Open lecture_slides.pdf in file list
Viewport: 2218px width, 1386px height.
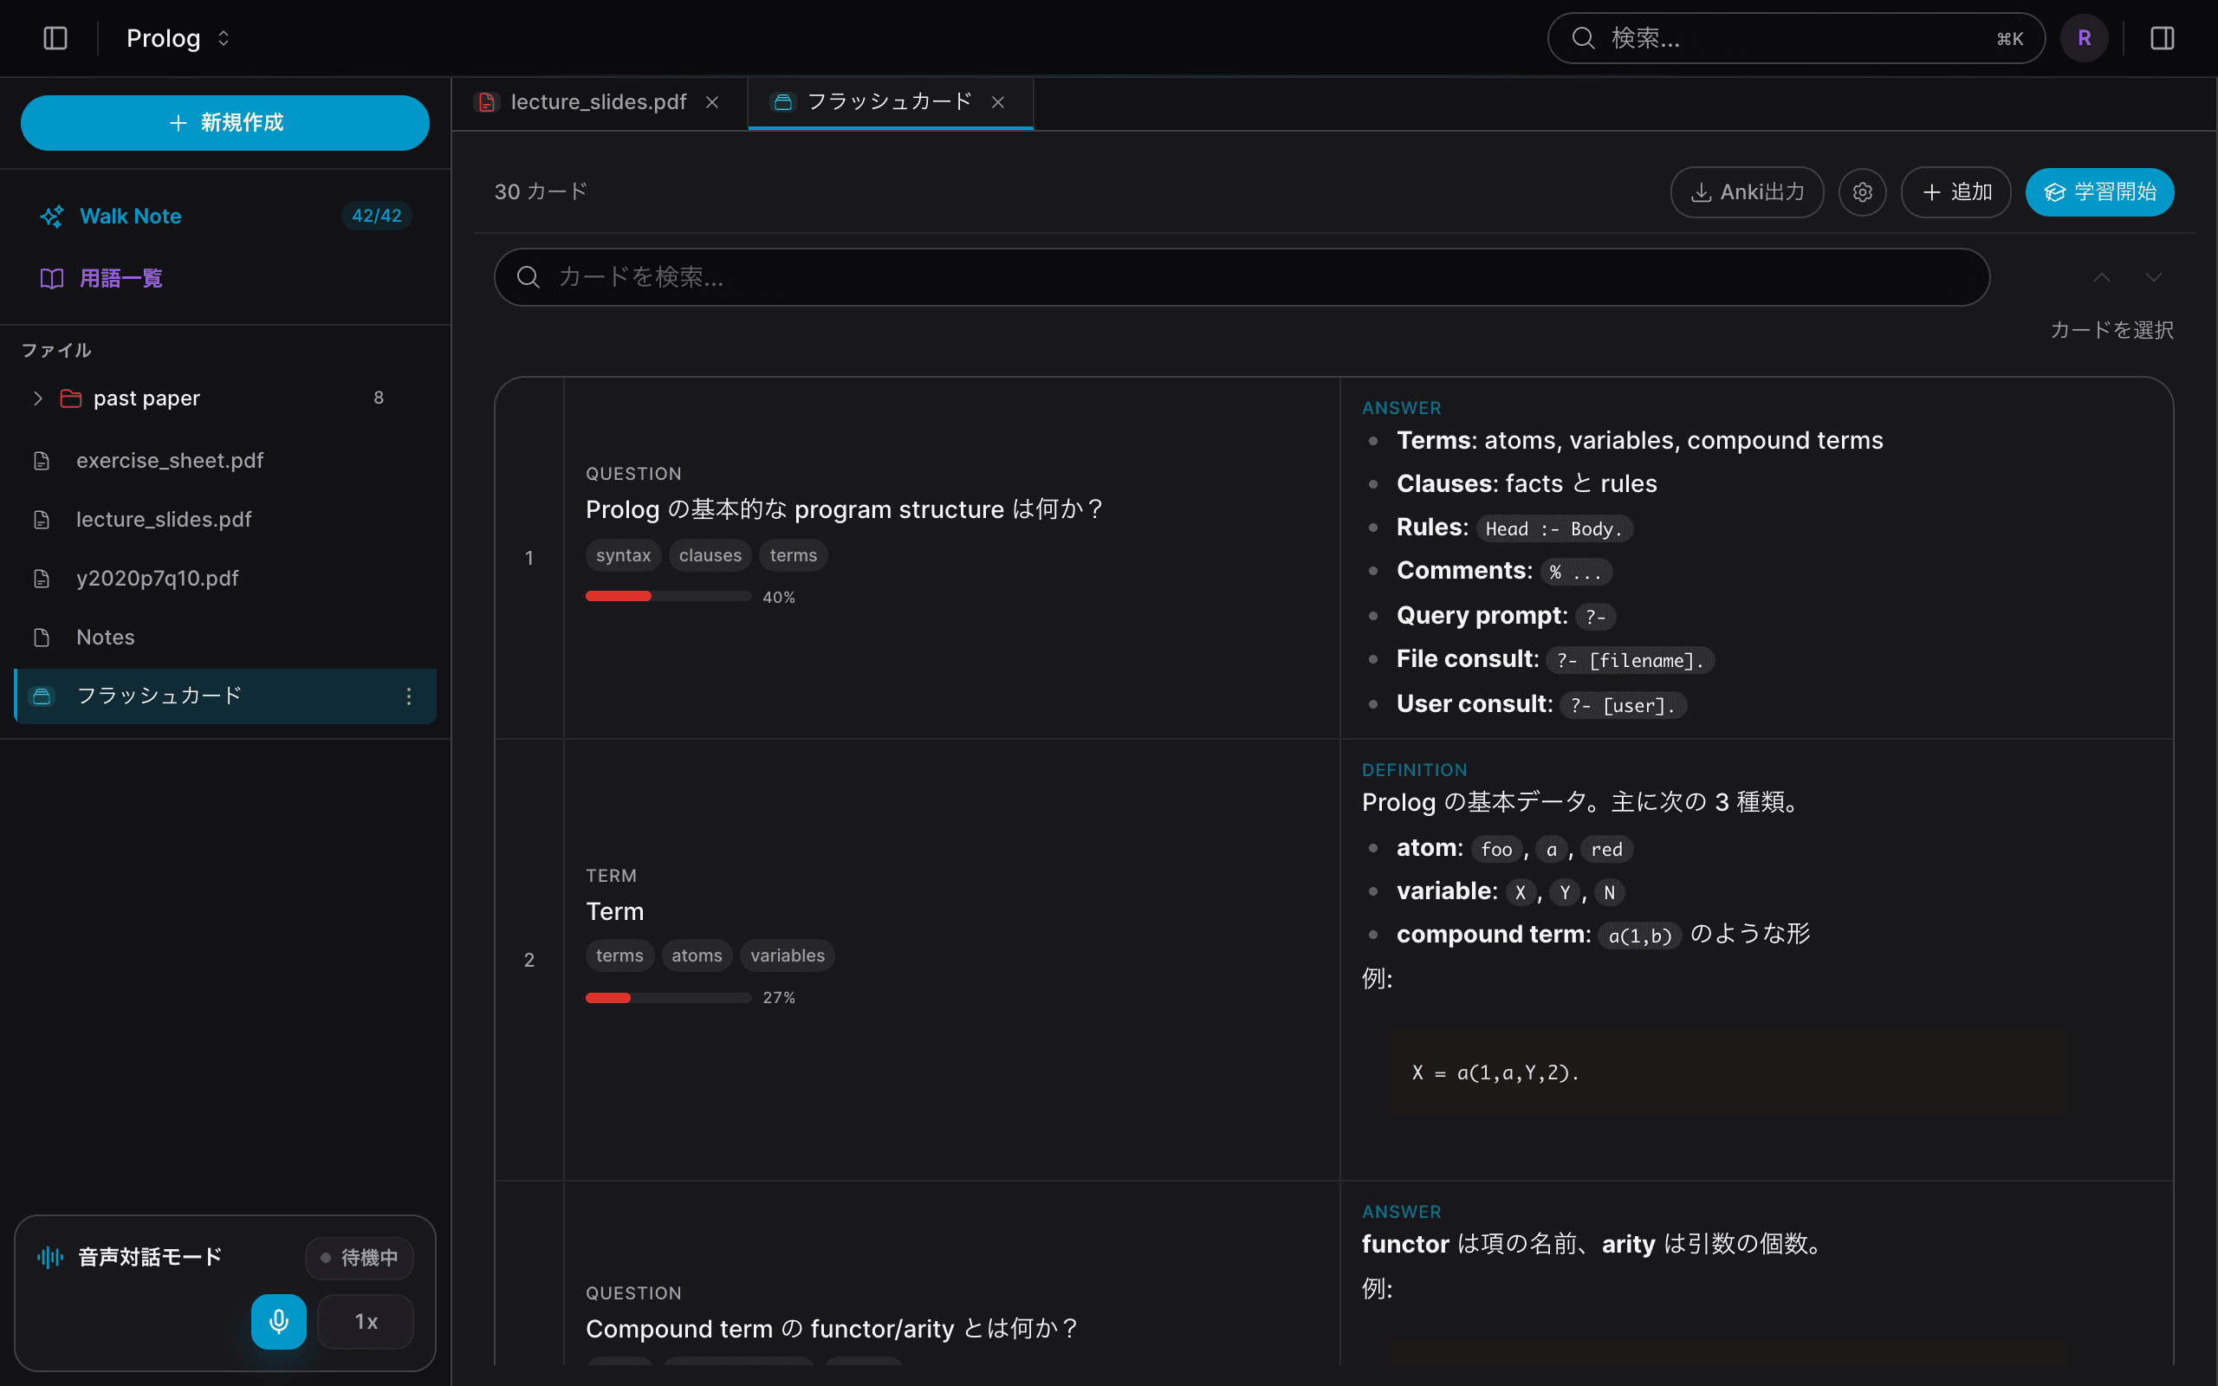click(x=225, y=520)
